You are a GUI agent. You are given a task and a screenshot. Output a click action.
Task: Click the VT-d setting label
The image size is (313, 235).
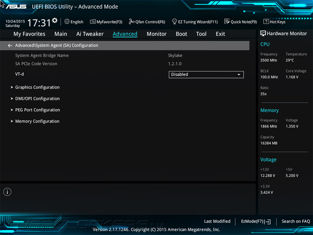[20, 74]
